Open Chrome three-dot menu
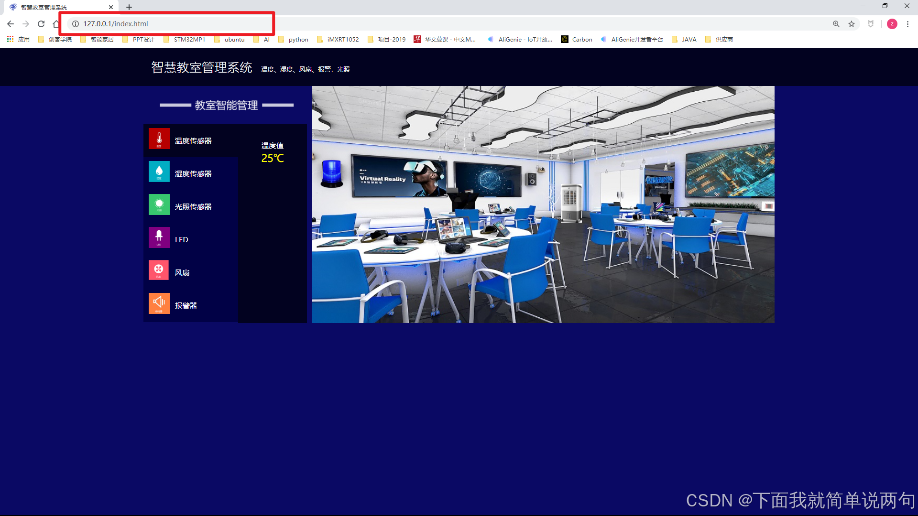Screen dimensions: 918x516 coord(907,24)
